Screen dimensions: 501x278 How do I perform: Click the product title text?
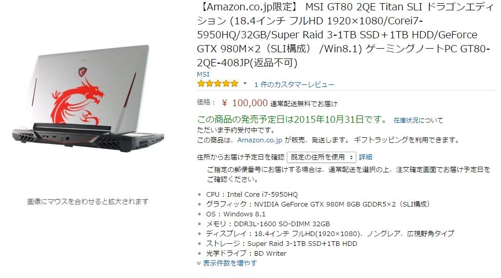click(x=345, y=35)
